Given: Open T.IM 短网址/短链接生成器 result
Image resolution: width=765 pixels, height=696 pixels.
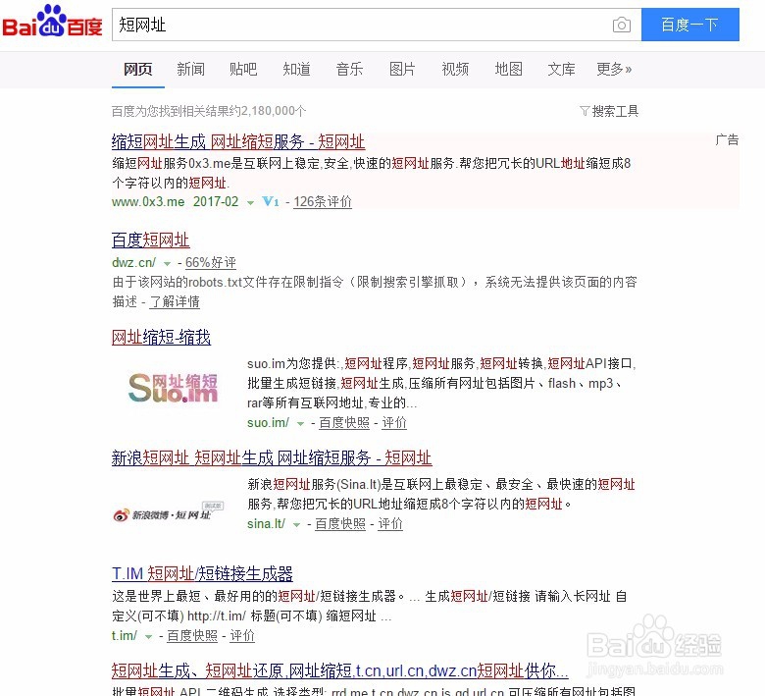Looking at the screenshot, I should click(202, 573).
